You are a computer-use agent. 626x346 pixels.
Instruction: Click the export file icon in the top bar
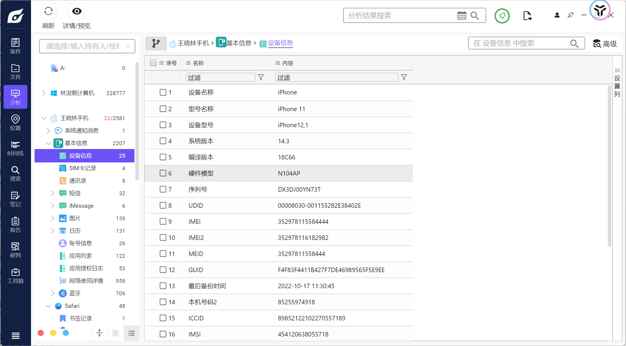[527, 15]
